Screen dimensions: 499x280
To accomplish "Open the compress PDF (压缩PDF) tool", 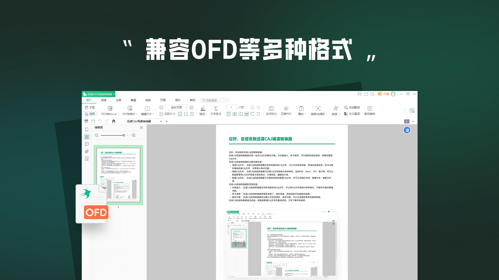I will [286, 110].
